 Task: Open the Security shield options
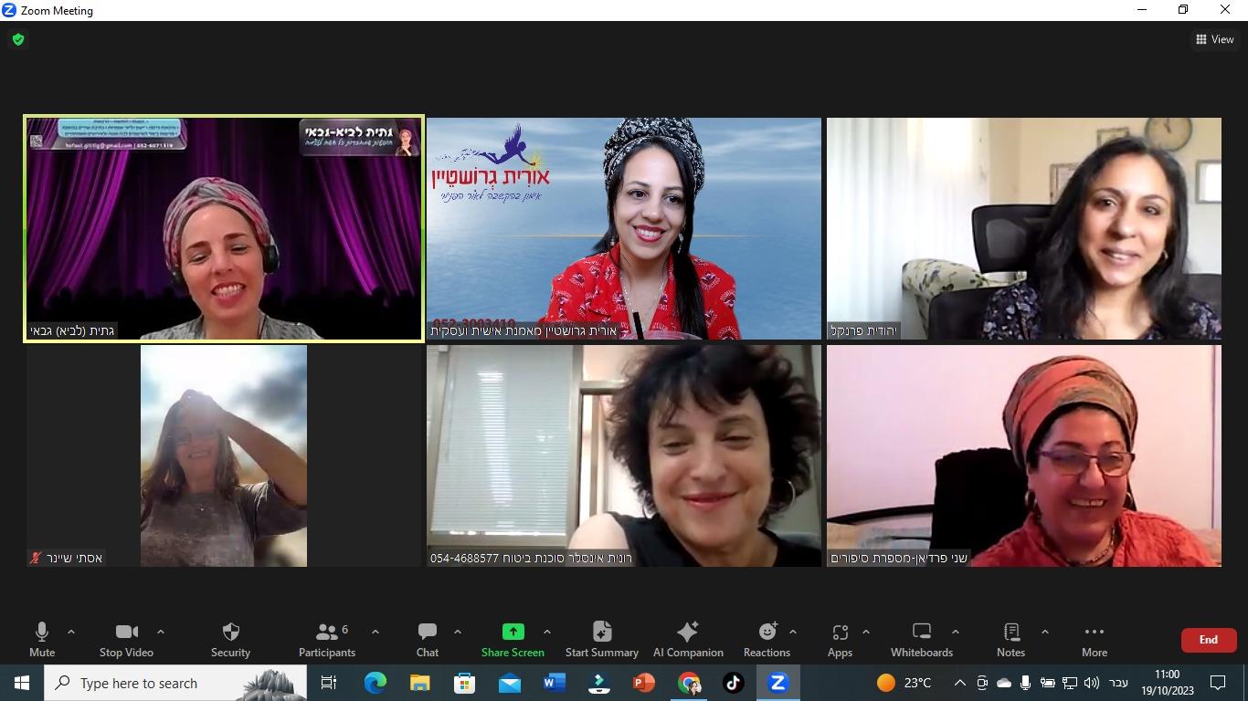pyautogui.click(x=230, y=639)
